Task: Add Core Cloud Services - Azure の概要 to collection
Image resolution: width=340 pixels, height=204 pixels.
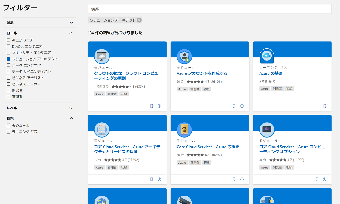Action: pyautogui.click(x=242, y=179)
